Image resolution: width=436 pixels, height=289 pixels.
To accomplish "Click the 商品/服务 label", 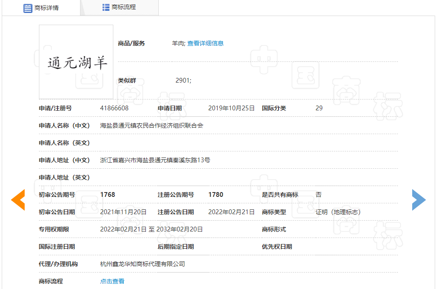I will click(131, 43).
